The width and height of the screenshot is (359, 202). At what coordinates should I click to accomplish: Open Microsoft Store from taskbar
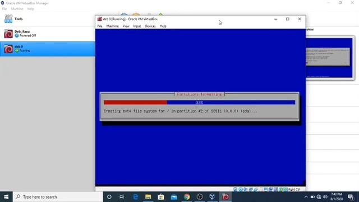(x=161, y=197)
